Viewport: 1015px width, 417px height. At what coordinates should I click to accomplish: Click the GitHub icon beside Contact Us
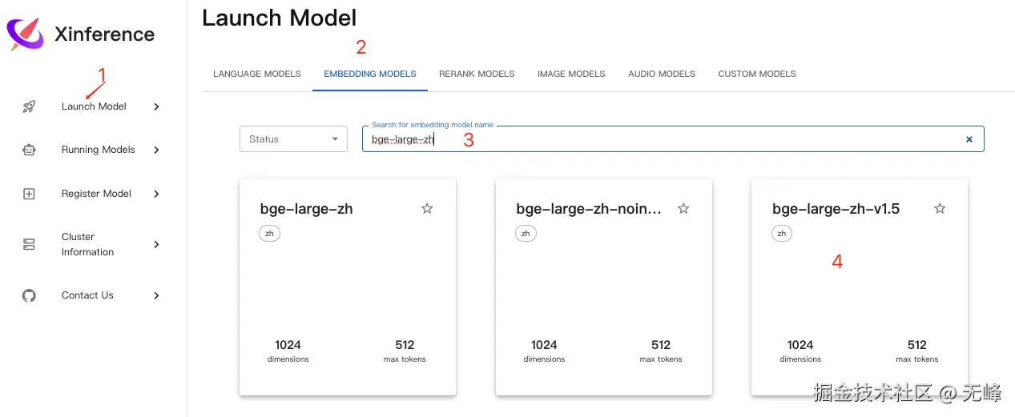(x=29, y=295)
